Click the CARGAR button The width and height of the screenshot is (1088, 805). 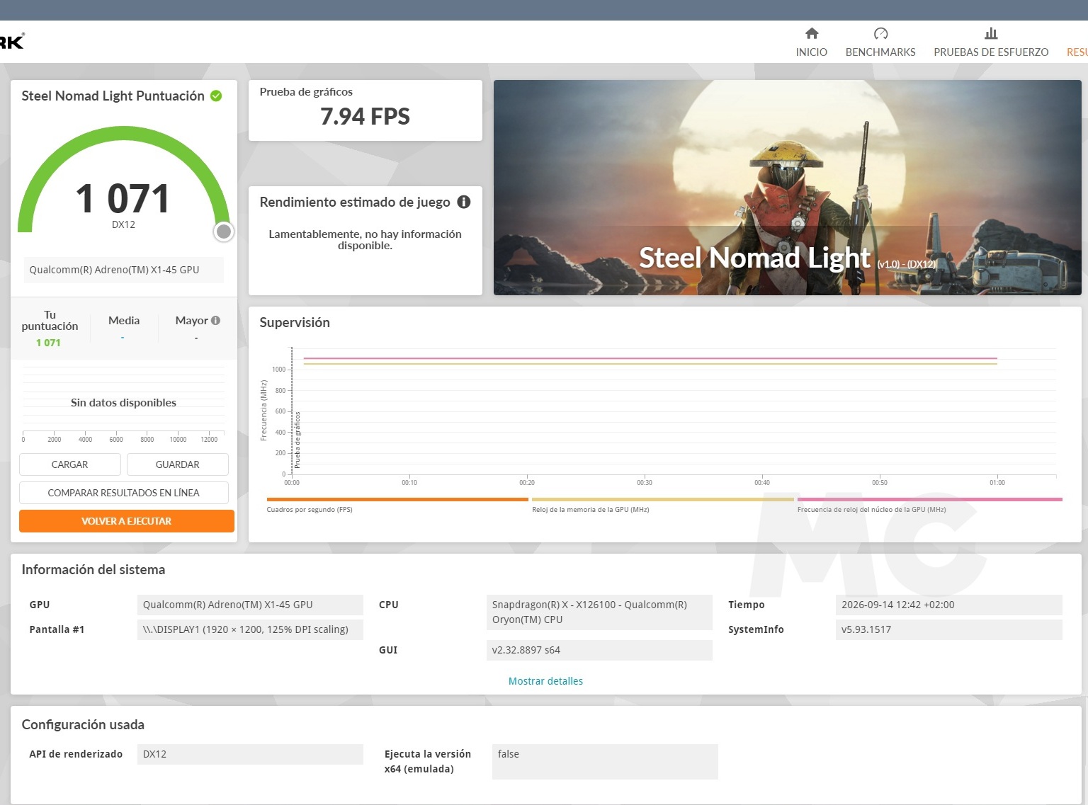pyautogui.click(x=70, y=464)
